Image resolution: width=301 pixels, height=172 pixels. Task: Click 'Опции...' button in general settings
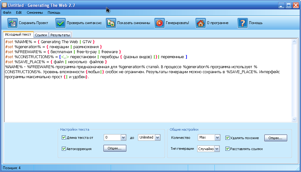[276, 138]
